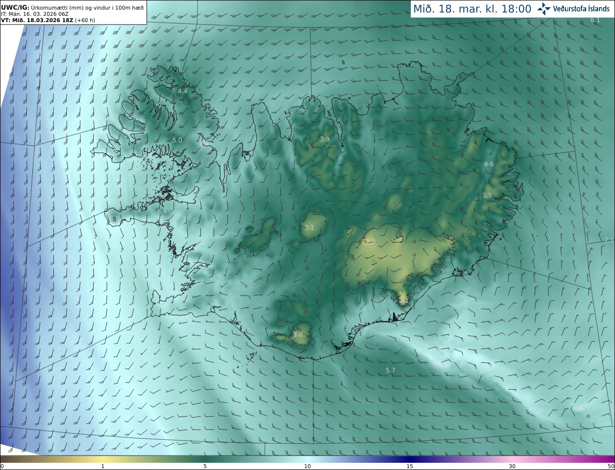
Task: Click the 3.9 value in north Iceland
Action: 325,139
